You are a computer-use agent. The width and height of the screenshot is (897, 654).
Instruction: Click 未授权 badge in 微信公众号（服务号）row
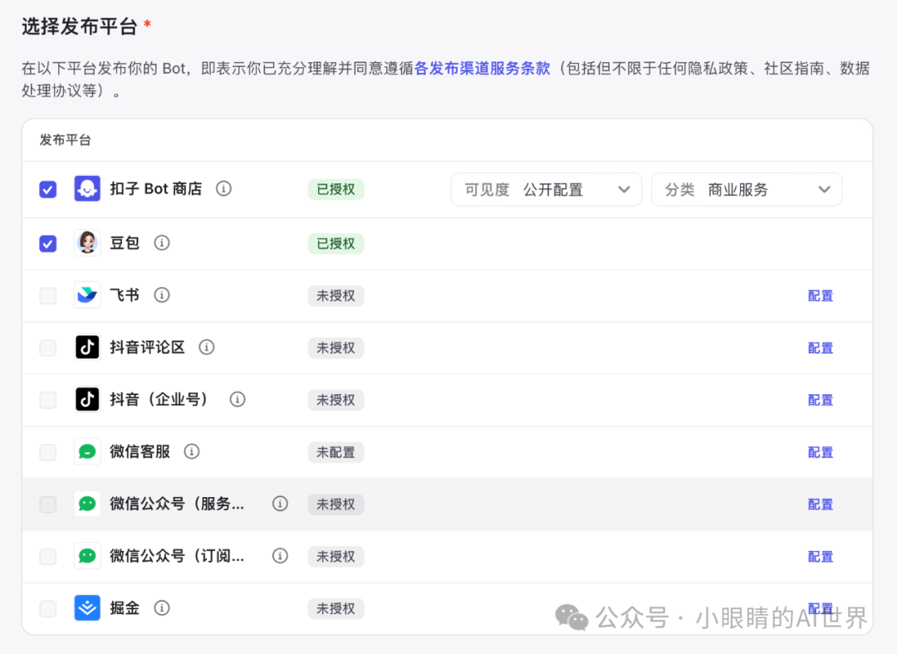(x=336, y=505)
